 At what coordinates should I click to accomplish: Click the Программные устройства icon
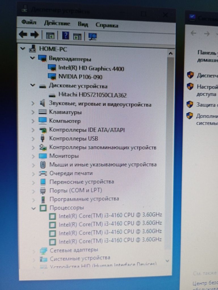click(x=43, y=199)
